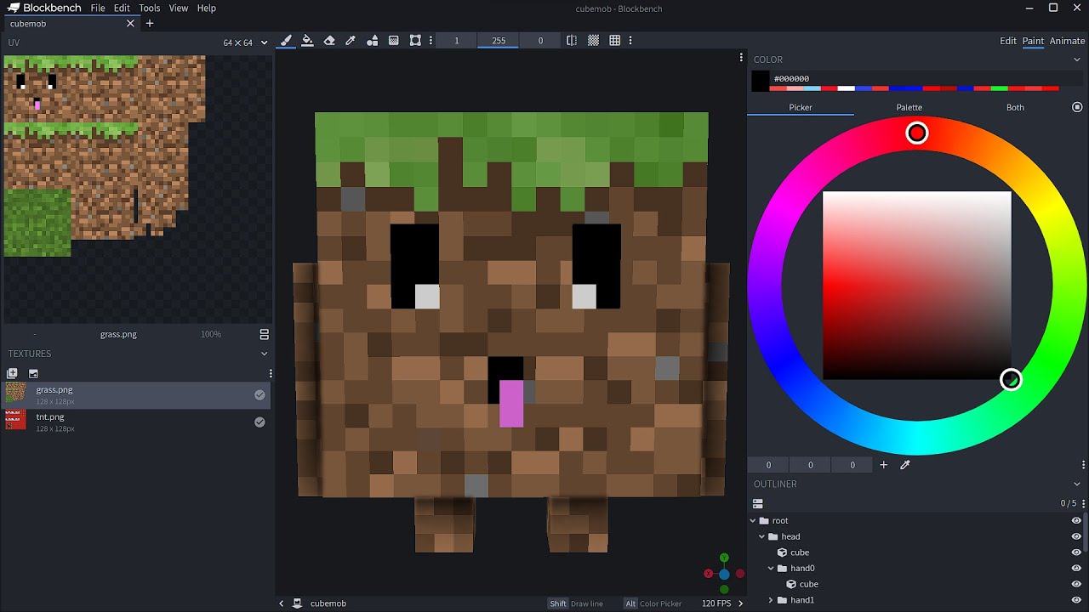Collapse the right sidebar arrow
The width and height of the screenshot is (1089, 612).
(740, 603)
